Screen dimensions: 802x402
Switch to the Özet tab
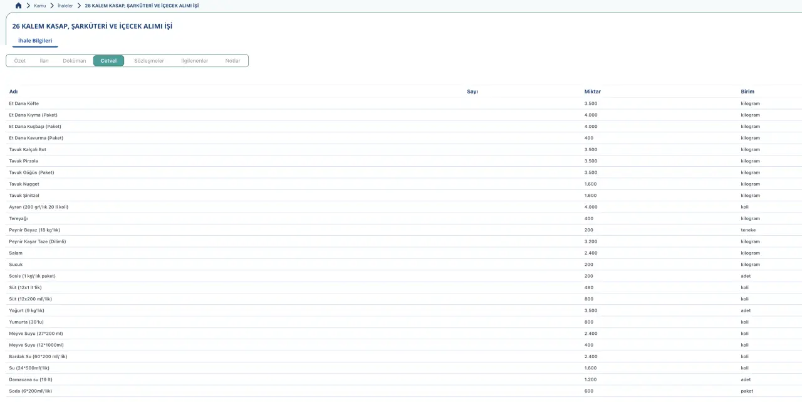point(20,61)
